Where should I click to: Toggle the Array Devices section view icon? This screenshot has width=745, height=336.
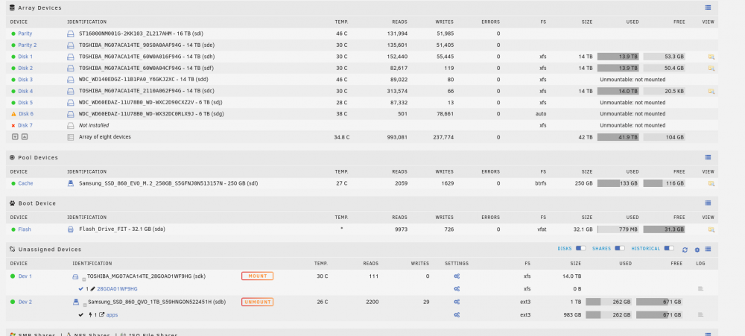click(708, 7)
